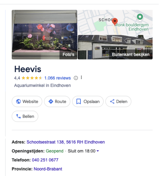This screenshot has height=176, width=164.
Task: Click the Heevis business title
Action: pyautogui.click(x=28, y=69)
